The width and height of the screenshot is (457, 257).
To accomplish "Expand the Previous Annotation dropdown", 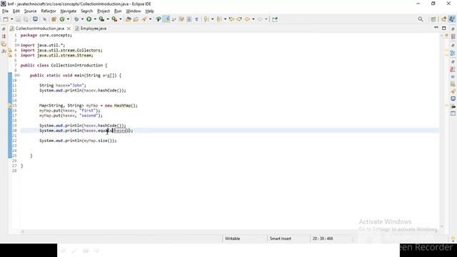I will 225,19.
